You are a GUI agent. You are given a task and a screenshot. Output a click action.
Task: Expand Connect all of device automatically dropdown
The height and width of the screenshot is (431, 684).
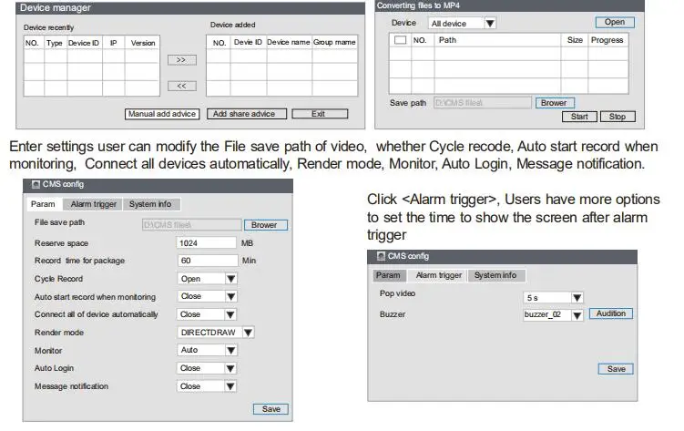point(208,314)
